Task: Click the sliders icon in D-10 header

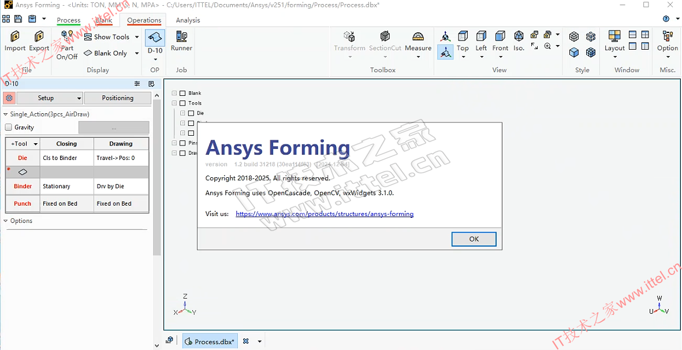Action: tap(137, 84)
